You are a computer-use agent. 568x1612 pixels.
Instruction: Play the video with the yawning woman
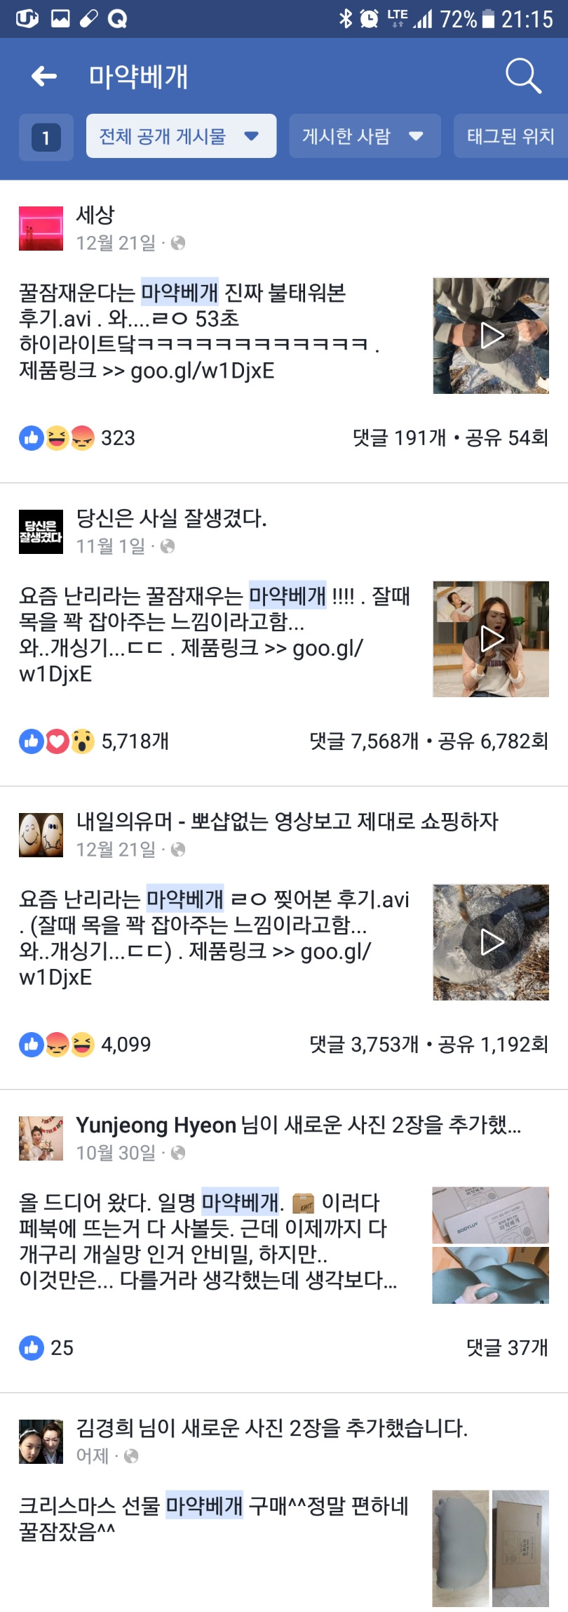(491, 639)
